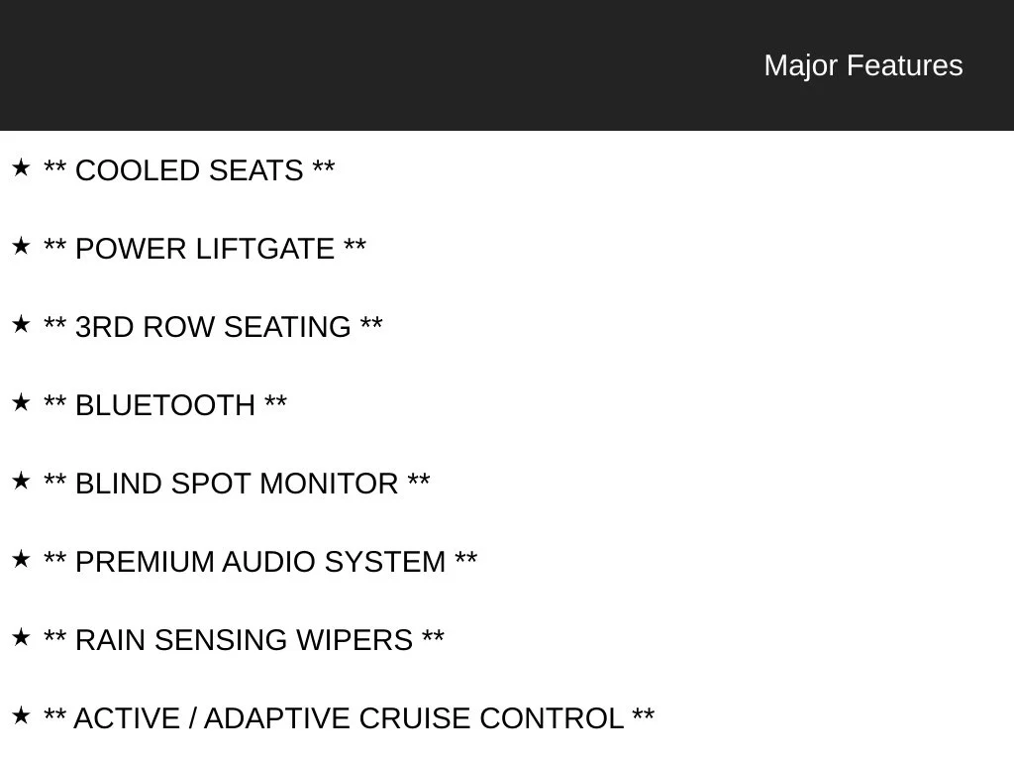Click the star icon beside COOLED SEATS
The height and width of the screenshot is (761, 1014).
(x=21, y=168)
